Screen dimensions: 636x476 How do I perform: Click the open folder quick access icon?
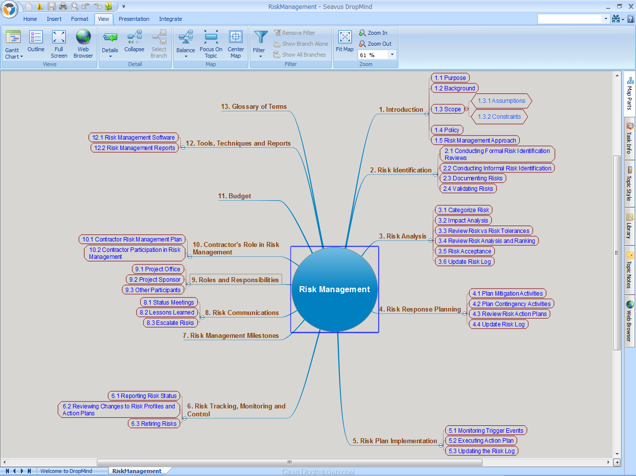pos(40,6)
